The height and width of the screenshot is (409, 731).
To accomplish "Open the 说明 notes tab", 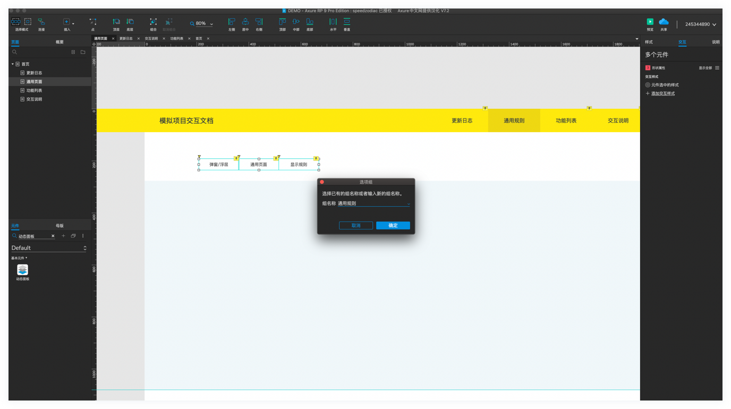I will (716, 42).
